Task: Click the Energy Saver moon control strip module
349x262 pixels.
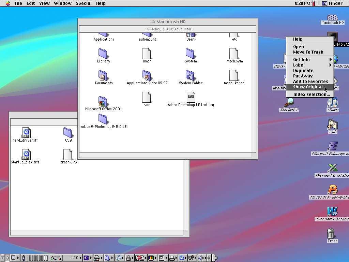Action: (x=86, y=258)
